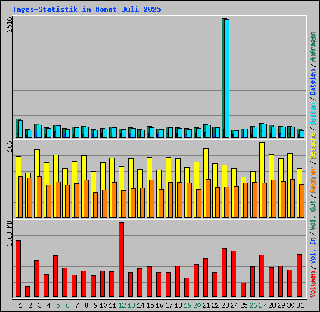Click the orange hosts bar for day 1
Viewport: 320px width, 312px height.
coord(21,197)
